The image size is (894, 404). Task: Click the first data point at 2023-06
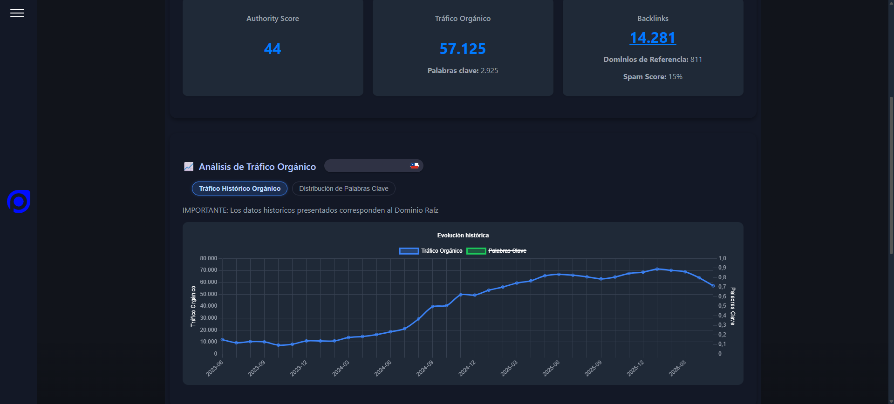click(222, 340)
